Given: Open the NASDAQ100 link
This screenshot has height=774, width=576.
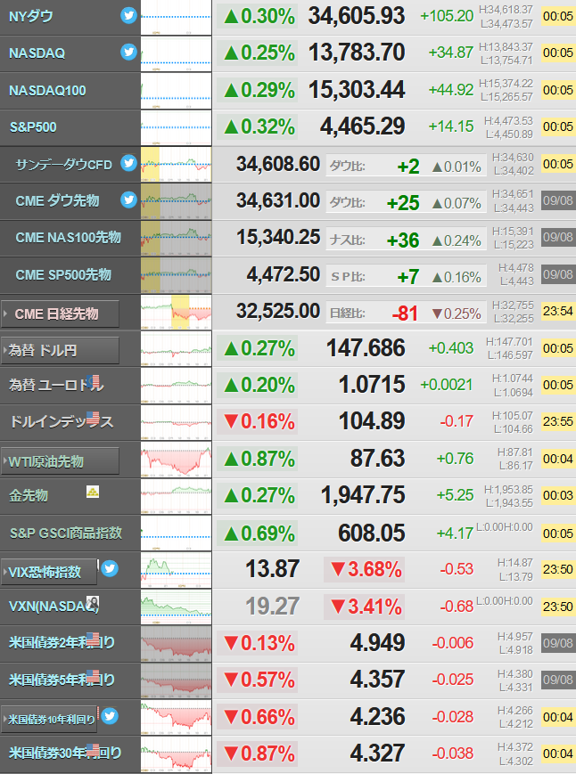Looking at the screenshot, I should point(47,90).
